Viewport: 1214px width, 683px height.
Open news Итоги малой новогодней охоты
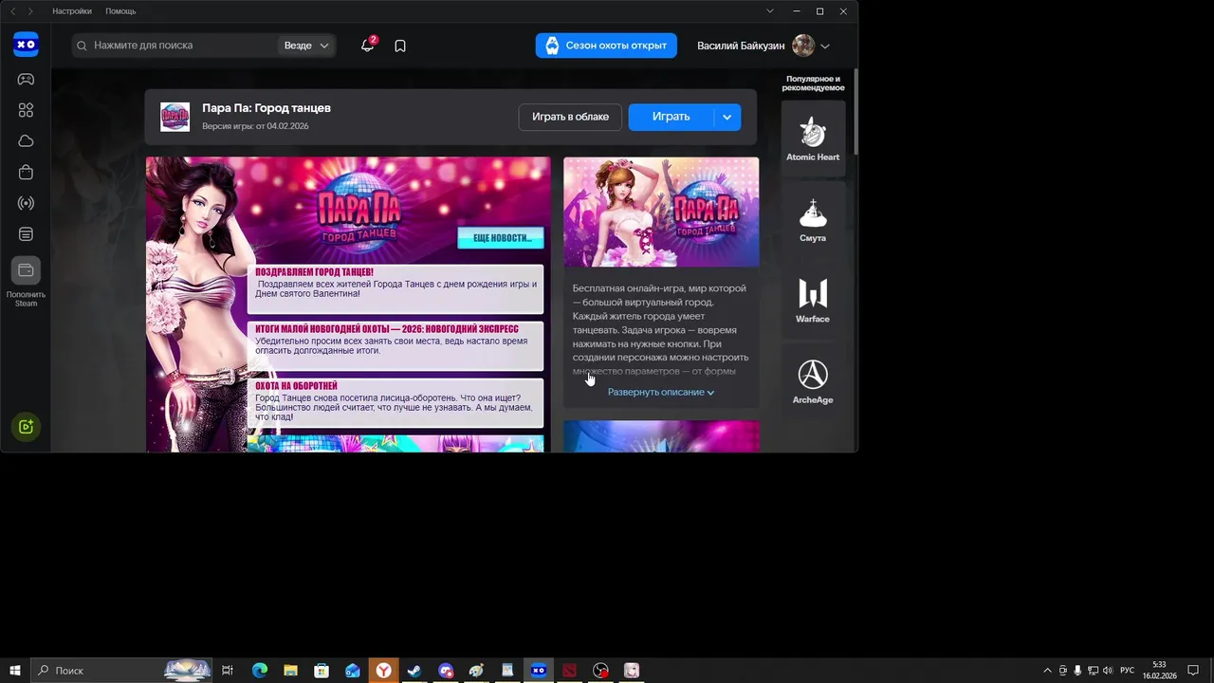click(395, 345)
